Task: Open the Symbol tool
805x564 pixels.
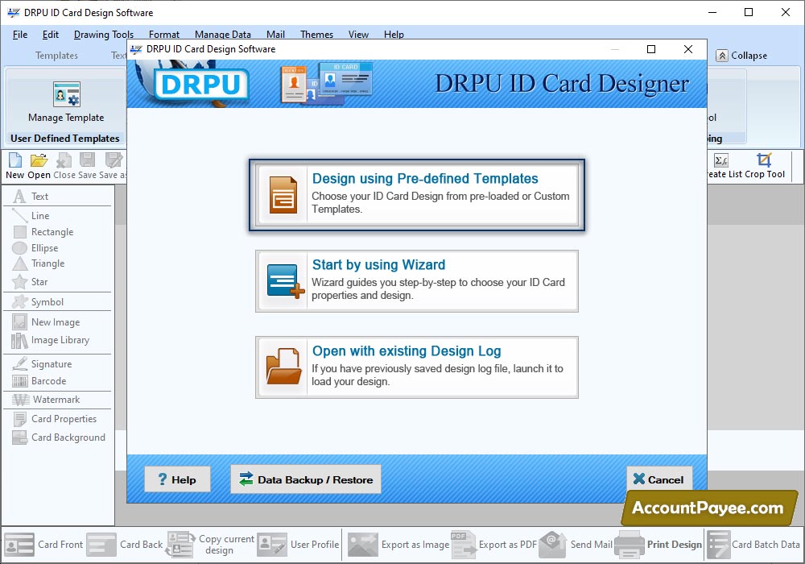Action: point(39,302)
